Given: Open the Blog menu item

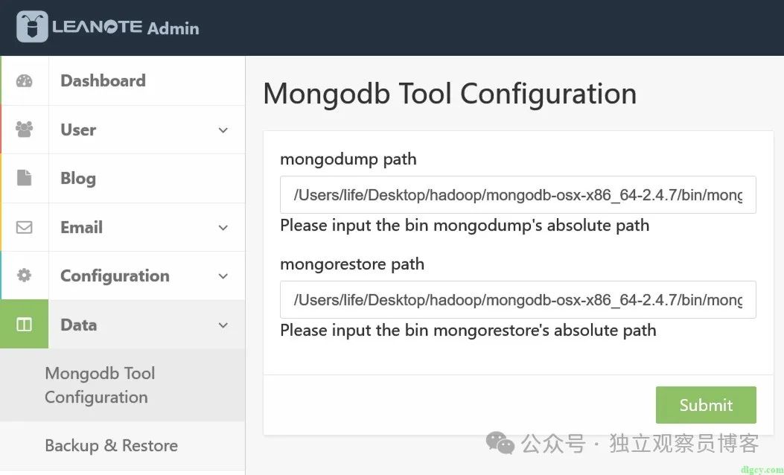Looking at the screenshot, I should (123, 178).
